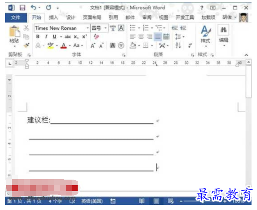
Task: Cut the selection with scissors icon
Action: 26,28
